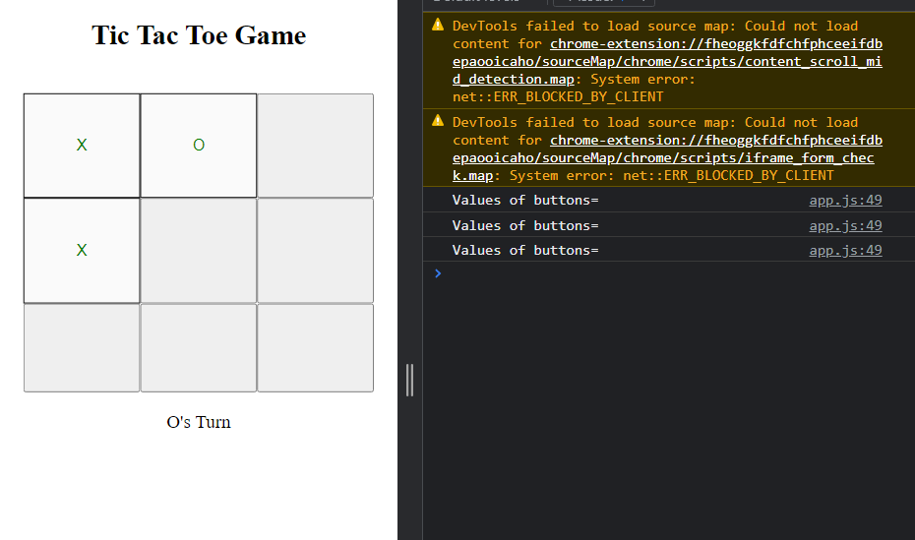Click the empty bottom-right board cell

[x=315, y=347]
